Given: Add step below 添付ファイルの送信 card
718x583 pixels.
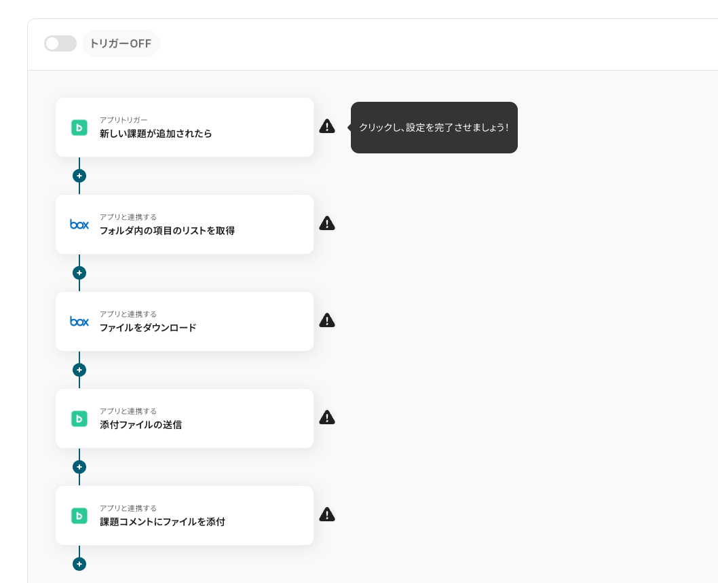Looking at the screenshot, I should 79,467.
